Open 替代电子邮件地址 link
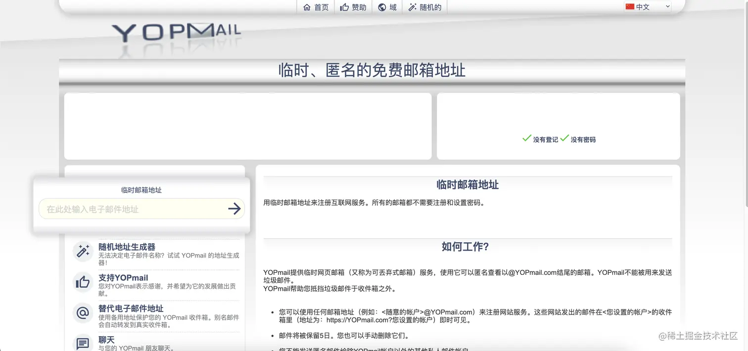The width and height of the screenshot is (748, 351). 131,308
